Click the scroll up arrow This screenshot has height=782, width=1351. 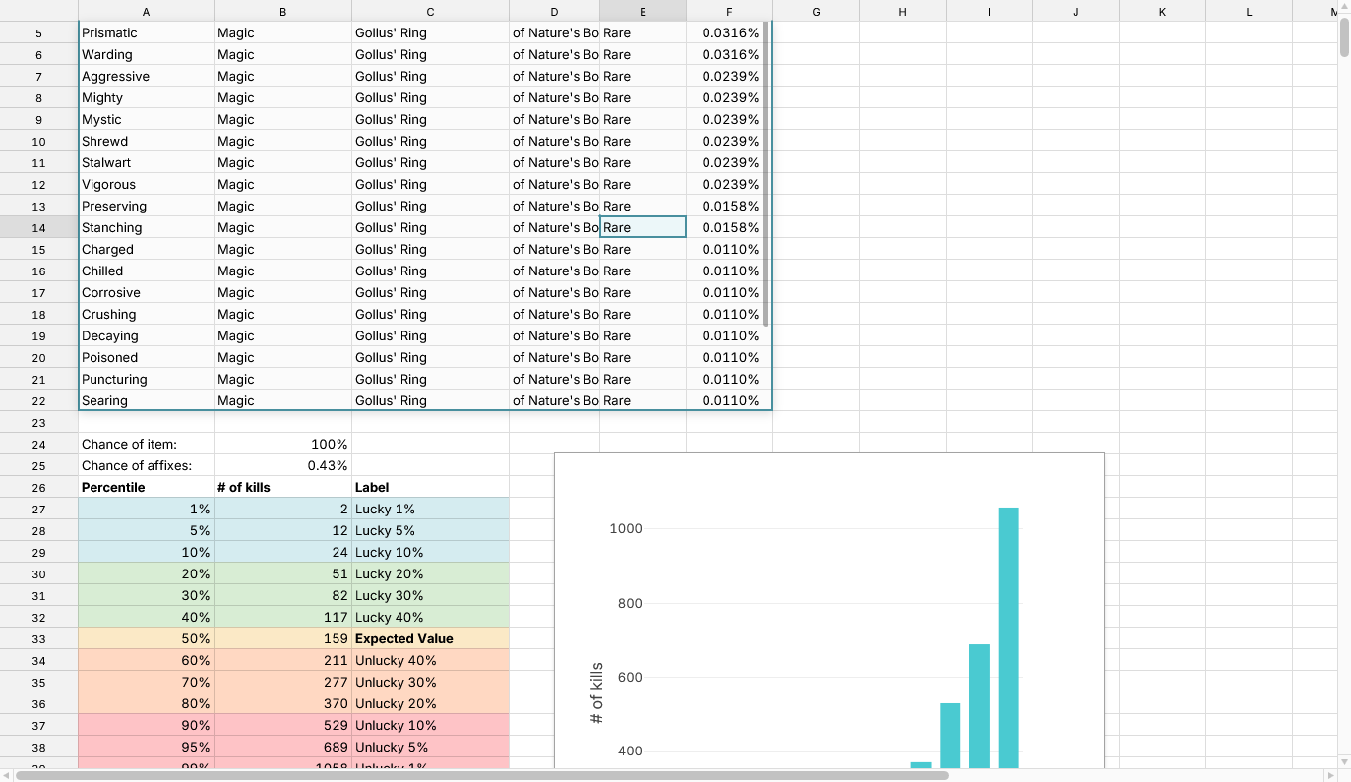[1344, 9]
